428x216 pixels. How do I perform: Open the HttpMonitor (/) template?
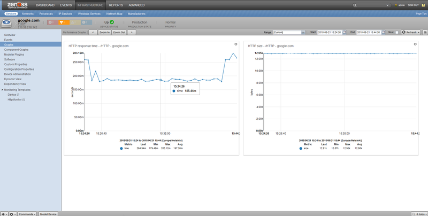pyautogui.click(x=17, y=99)
